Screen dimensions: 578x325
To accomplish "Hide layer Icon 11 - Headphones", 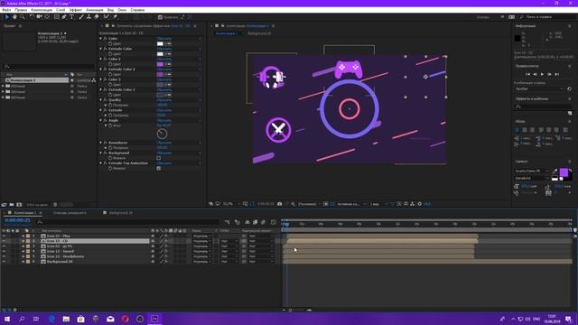I will point(4,256).
